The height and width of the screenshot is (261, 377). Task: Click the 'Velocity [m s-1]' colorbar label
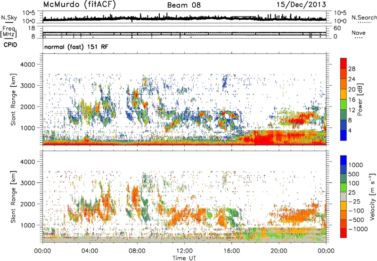pyautogui.click(x=373, y=196)
